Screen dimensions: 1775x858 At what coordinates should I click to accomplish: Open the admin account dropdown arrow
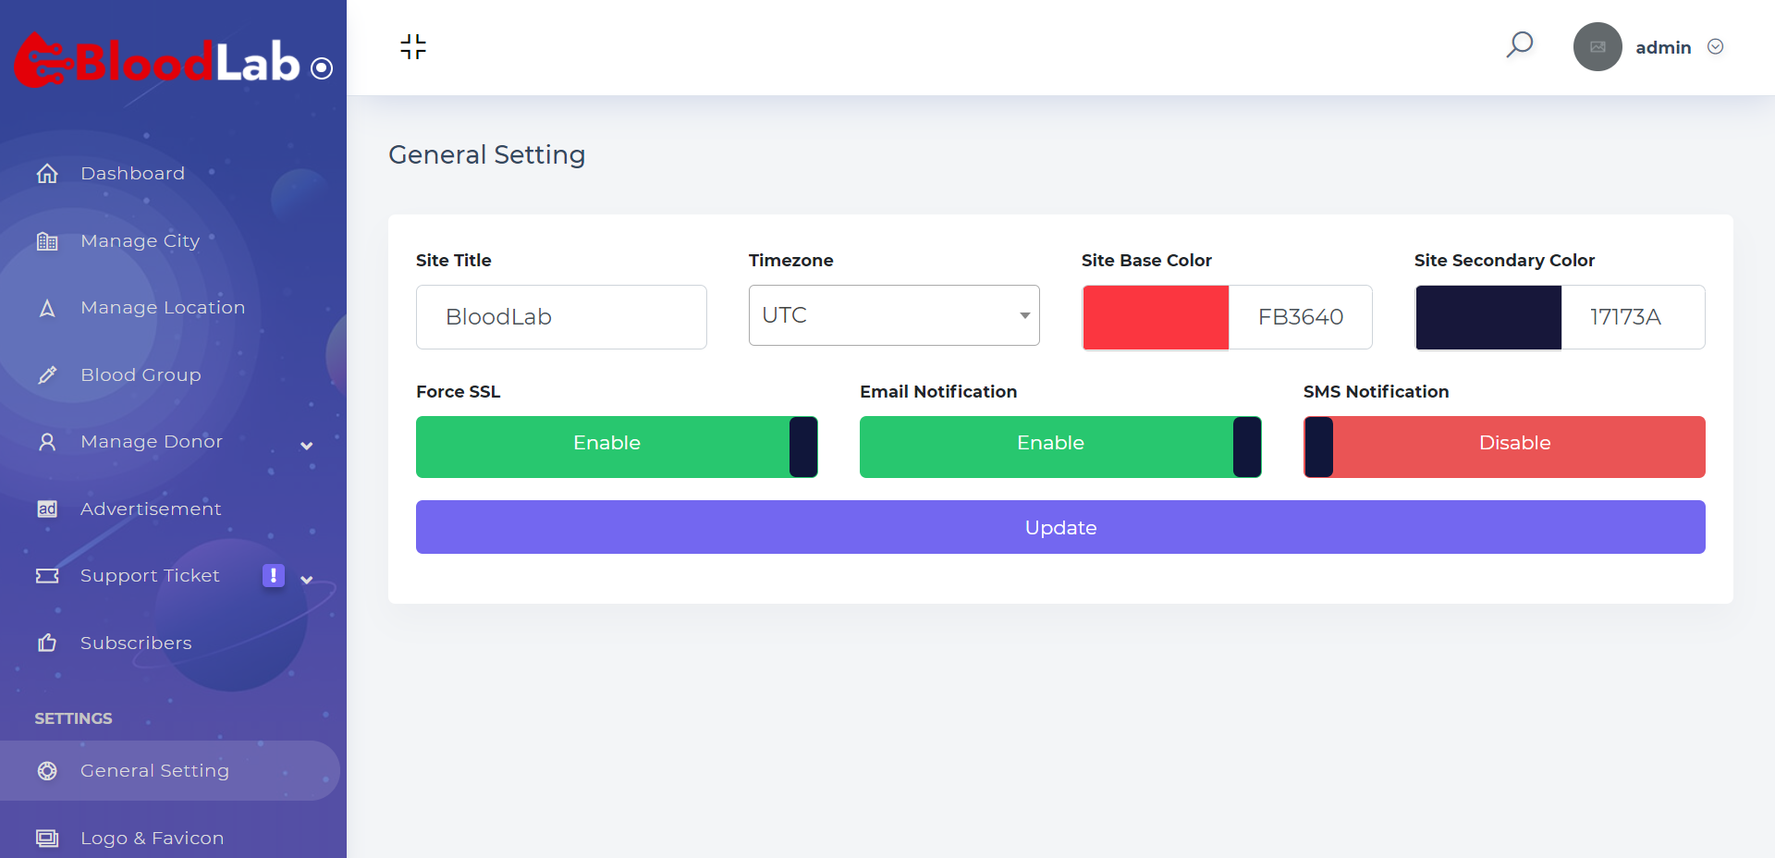[x=1715, y=47]
